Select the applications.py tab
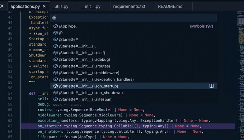Image resolution: width=244 pixels, height=140 pixels. [25, 6]
